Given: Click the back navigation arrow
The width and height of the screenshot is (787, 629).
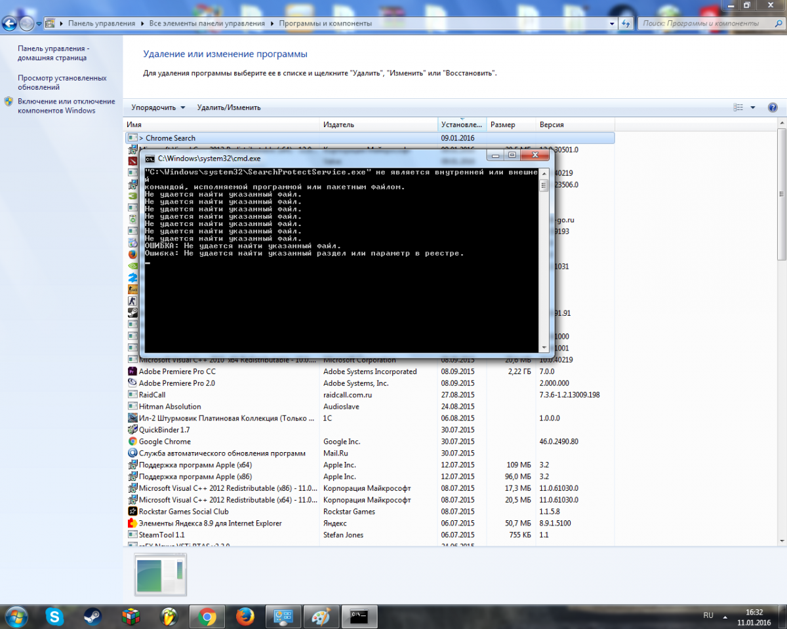Looking at the screenshot, I should [x=9, y=24].
